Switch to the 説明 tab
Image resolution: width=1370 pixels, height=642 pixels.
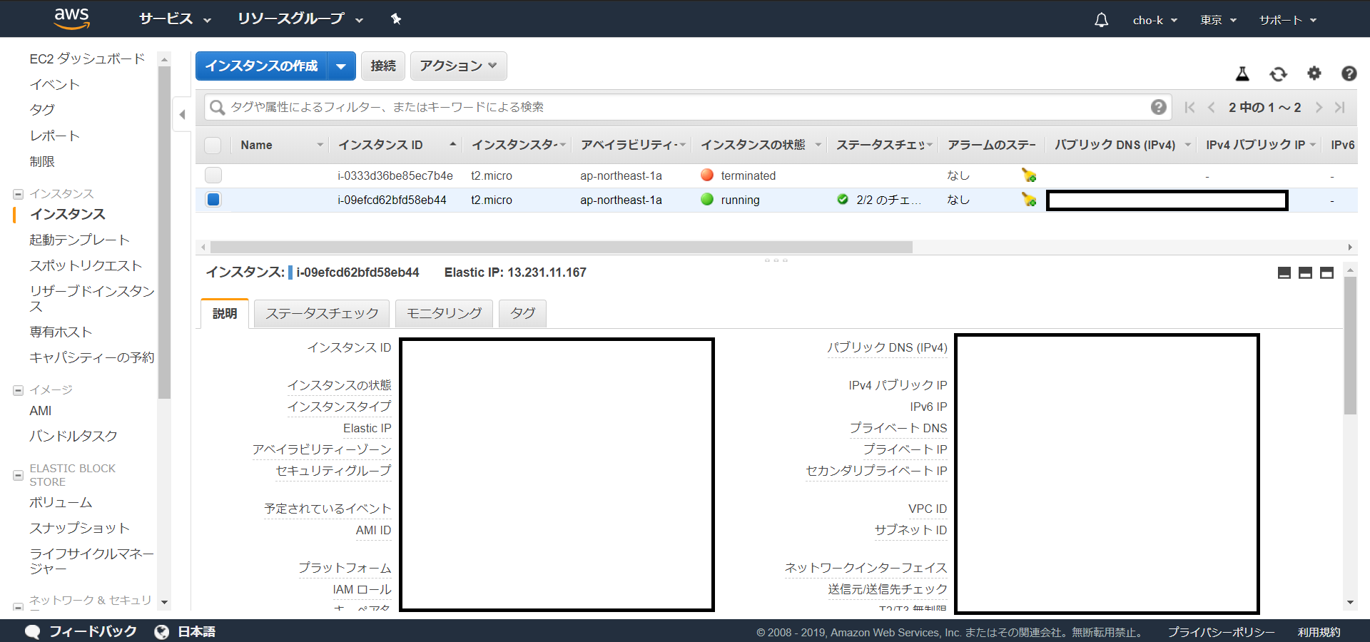pyautogui.click(x=225, y=314)
